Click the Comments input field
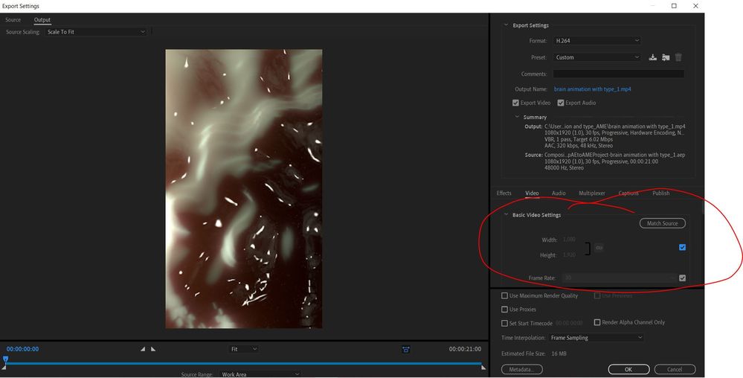 point(618,74)
